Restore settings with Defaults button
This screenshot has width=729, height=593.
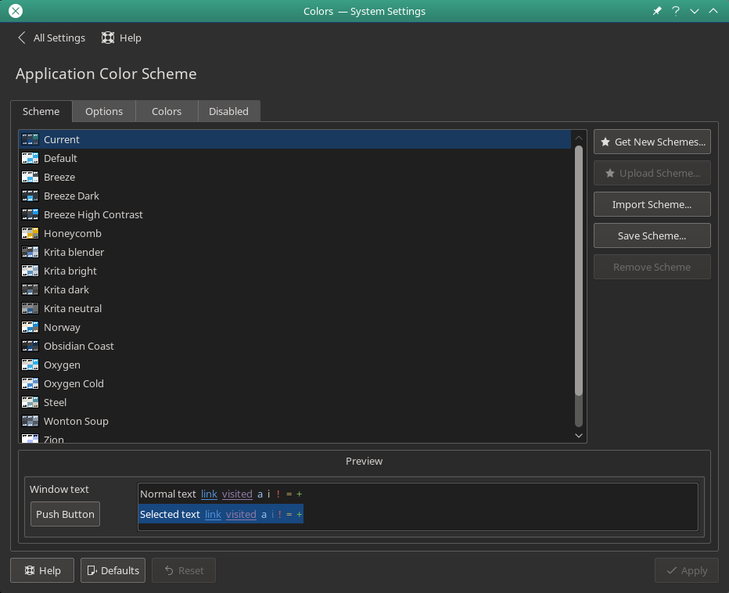pyautogui.click(x=113, y=570)
